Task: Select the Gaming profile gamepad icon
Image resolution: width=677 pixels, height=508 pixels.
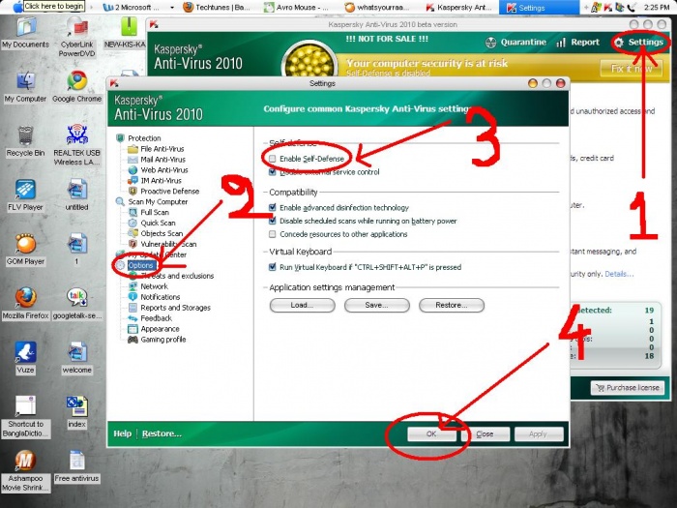Action: (133, 340)
